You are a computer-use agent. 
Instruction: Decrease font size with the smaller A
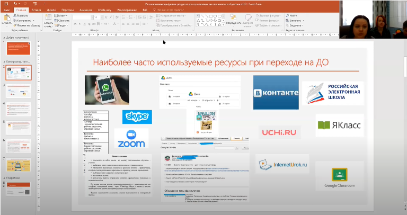(x=111, y=17)
